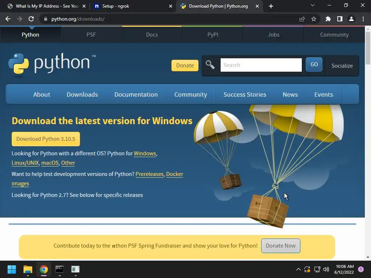371x278 pixels.
Task: Click the browser forward arrow
Action: [20, 19]
